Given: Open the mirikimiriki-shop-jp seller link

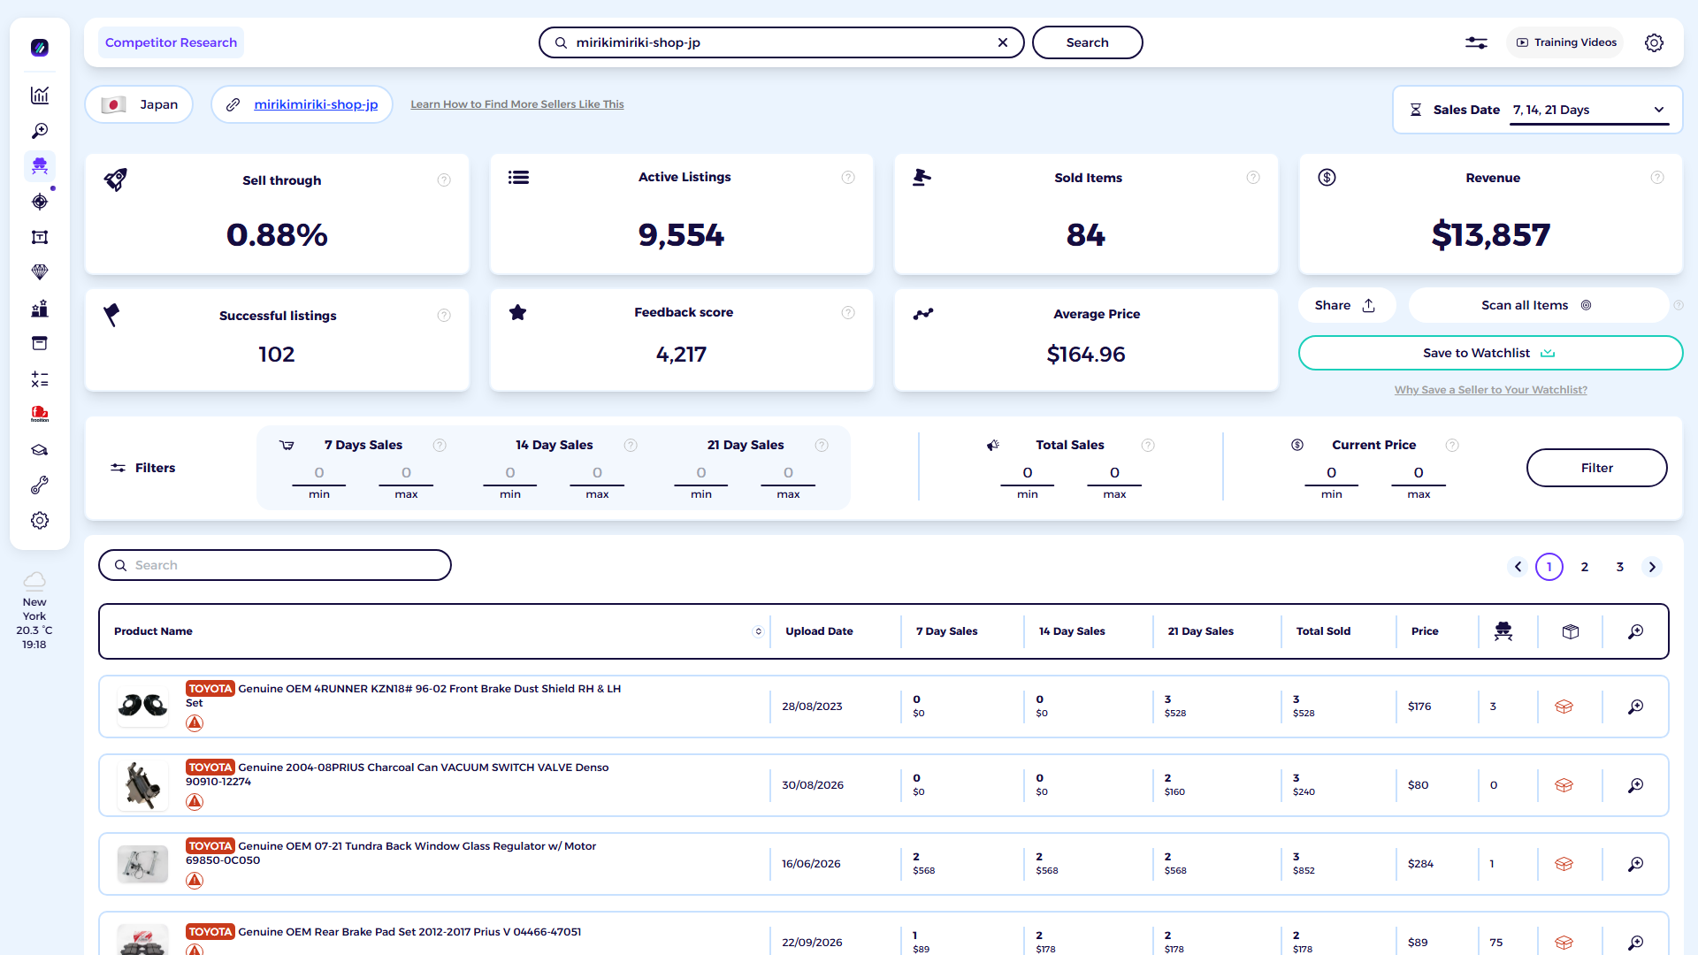Looking at the screenshot, I should 316,104.
